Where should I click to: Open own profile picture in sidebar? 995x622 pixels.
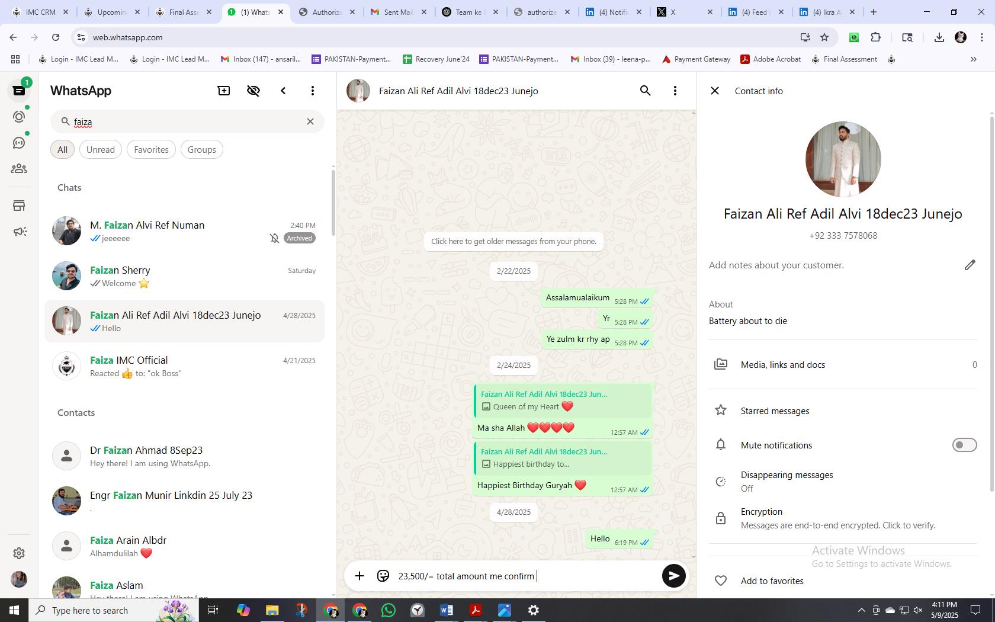[19, 579]
